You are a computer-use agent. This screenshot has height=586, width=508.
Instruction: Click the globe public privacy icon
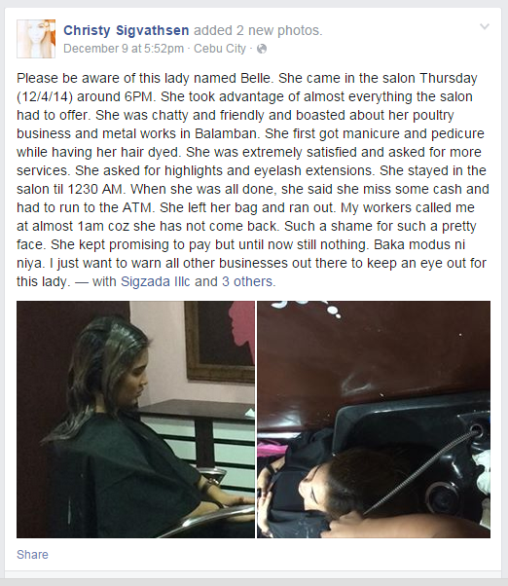(262, 49)
